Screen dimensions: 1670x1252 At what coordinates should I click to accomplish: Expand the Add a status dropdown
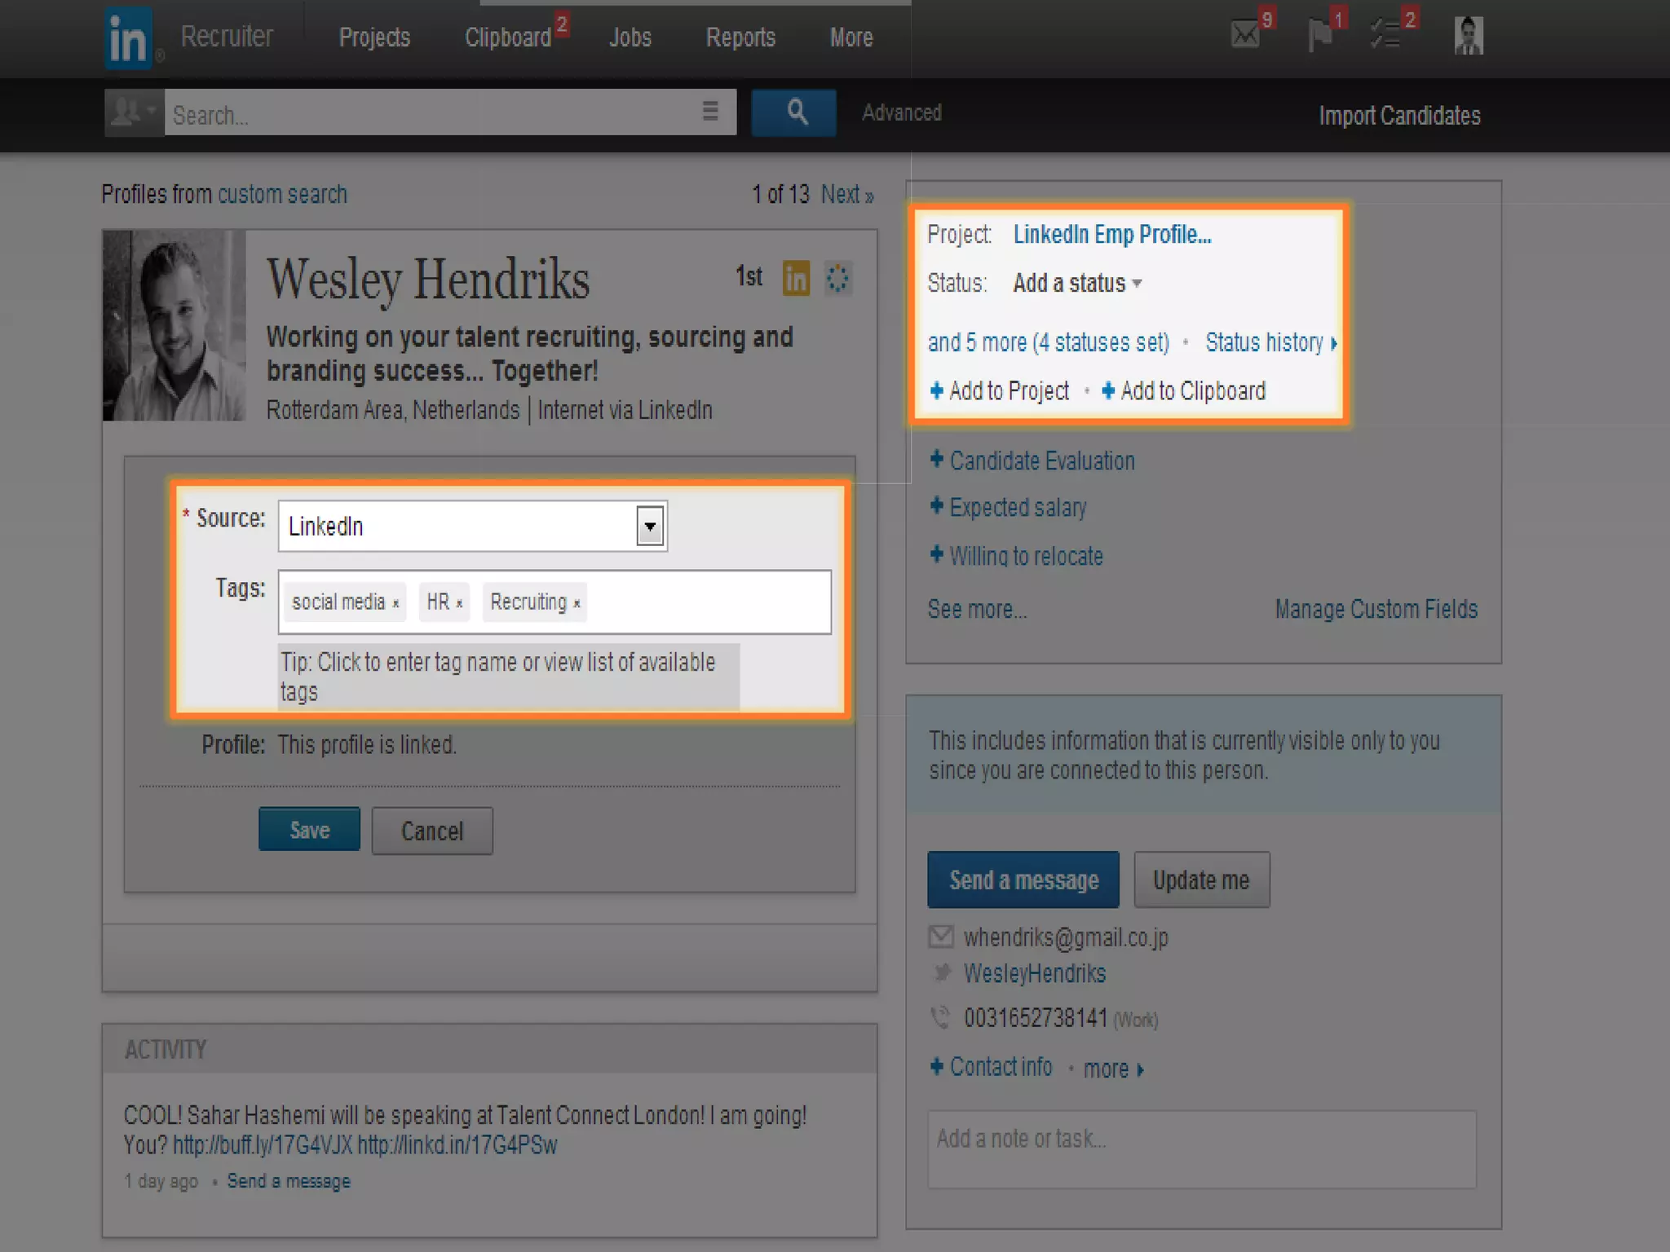1076,284
